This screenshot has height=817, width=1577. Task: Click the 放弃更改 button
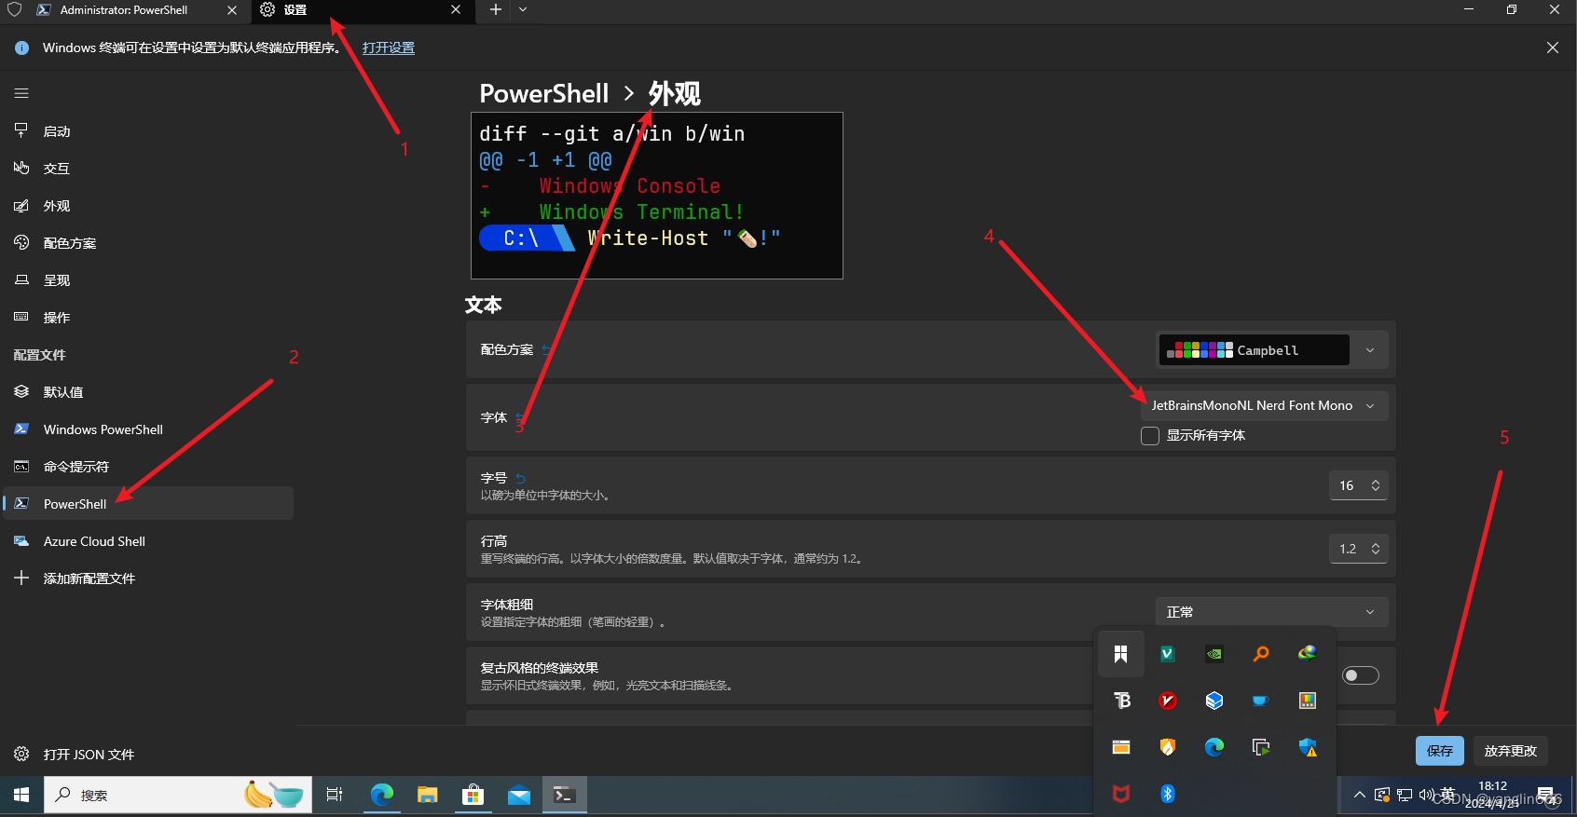pyautogui.click(x=1511, y=751)
